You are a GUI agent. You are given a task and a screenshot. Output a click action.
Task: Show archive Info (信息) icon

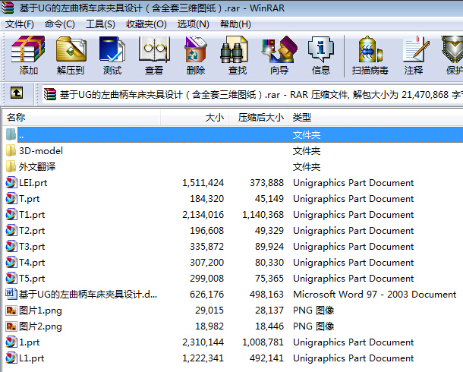click(321, 49)
